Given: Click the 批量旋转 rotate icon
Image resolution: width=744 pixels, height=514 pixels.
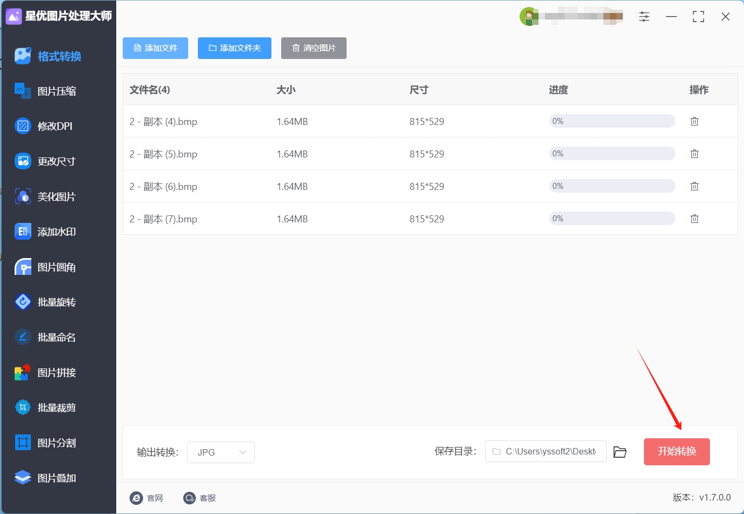Looking at the screenshot, I should click(23, 302).
